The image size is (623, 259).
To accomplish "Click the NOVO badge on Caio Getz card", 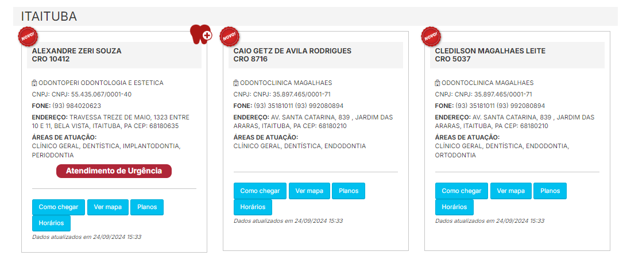I will (230, 36).
